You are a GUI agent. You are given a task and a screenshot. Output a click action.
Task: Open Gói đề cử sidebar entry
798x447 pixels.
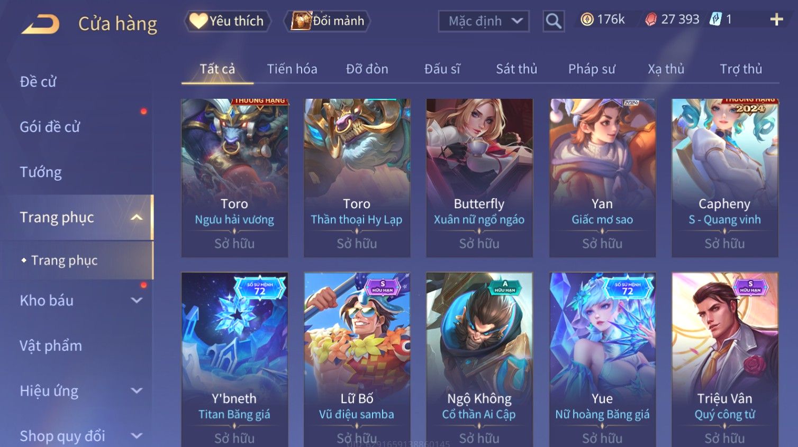50,127
